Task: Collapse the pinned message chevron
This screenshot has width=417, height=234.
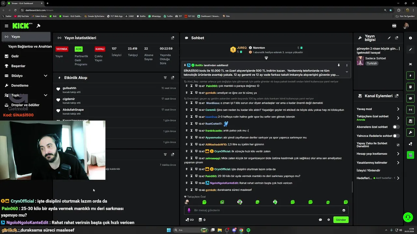Action: click(347, 72)
